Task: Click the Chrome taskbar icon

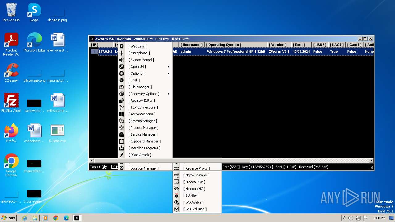Action: [x=56, y=218]
